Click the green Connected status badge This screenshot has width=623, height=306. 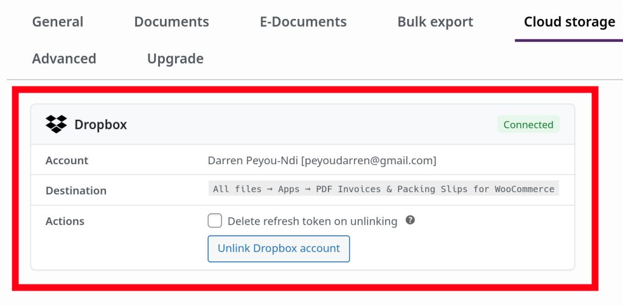pos(528,125)
